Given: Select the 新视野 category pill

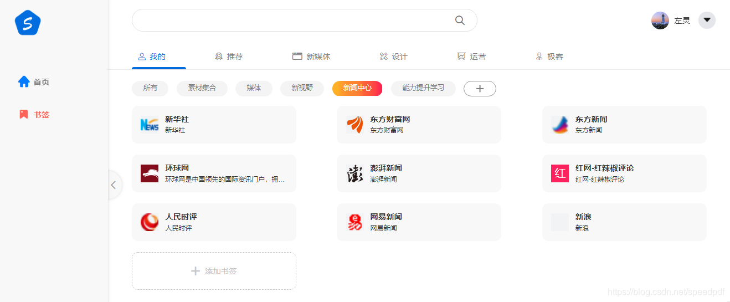Looking at the screenshot, I should tap(302, 88).
